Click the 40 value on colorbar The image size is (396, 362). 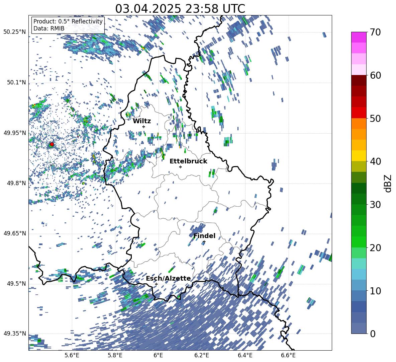pos(375,161)
